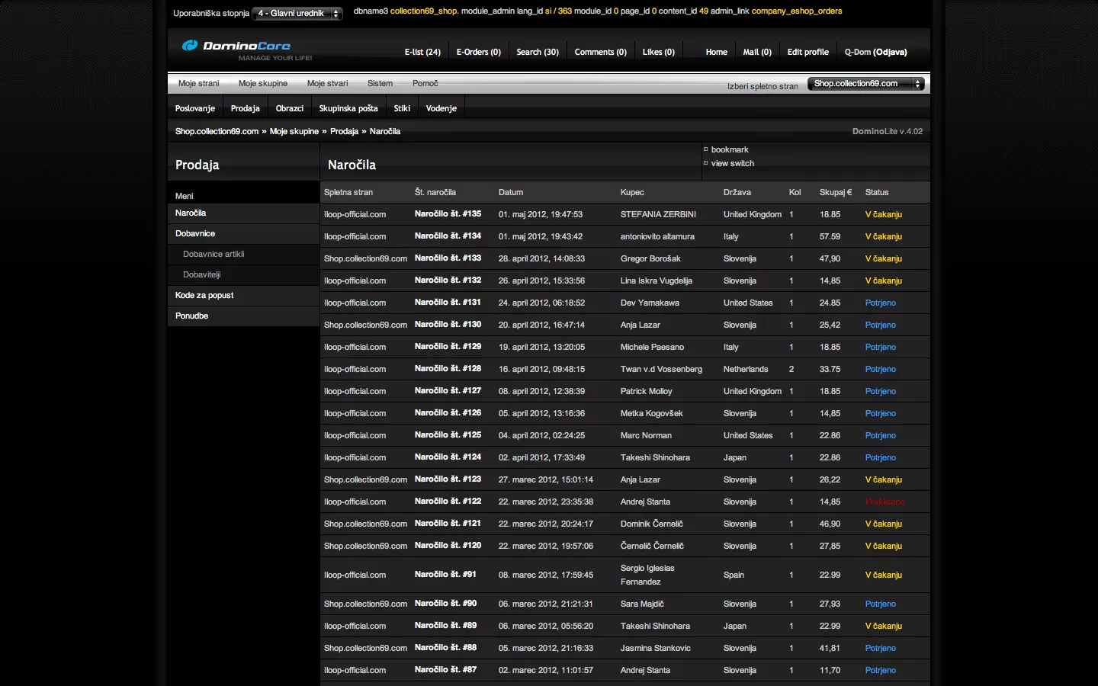The width and height of the screenshot is (1098, 686).
Task: Open Moje skupine menu
Action: click(x=263, y=84)
